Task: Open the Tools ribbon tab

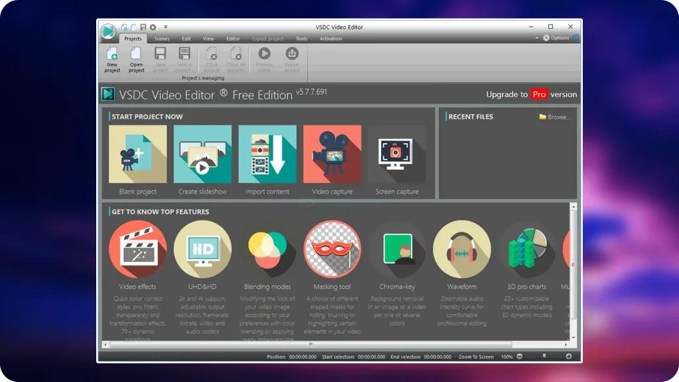Action: pyautogui.click(x=302, y=39)
